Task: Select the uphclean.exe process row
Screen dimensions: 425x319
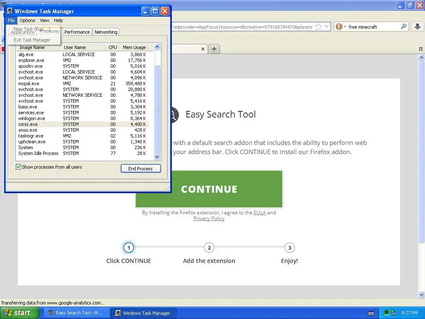Action: [x=83, y=142]
